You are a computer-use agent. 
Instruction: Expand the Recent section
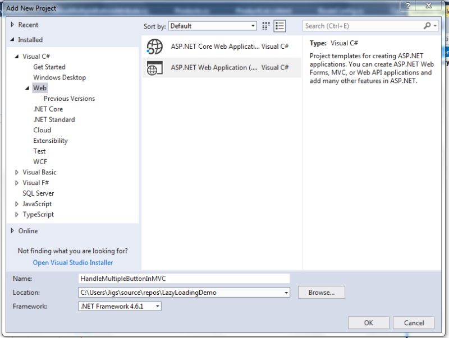[12, 25]
